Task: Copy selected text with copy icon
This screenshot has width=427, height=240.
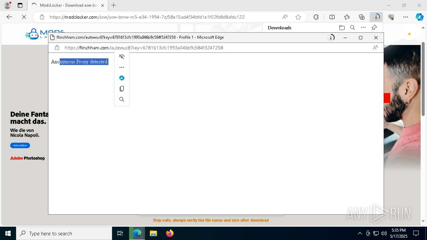Action: tap(122, 89)
